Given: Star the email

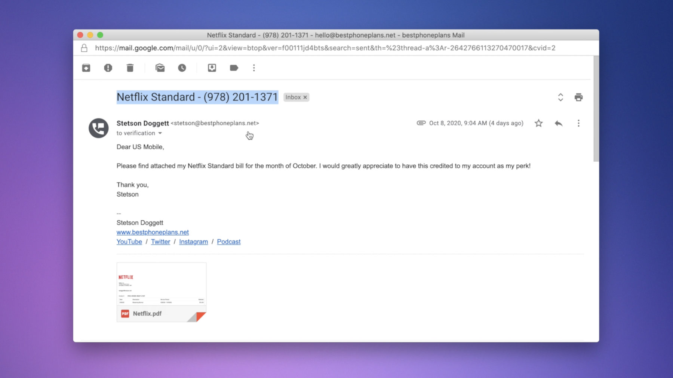Looking at the screenshot, I should point(538,123).
